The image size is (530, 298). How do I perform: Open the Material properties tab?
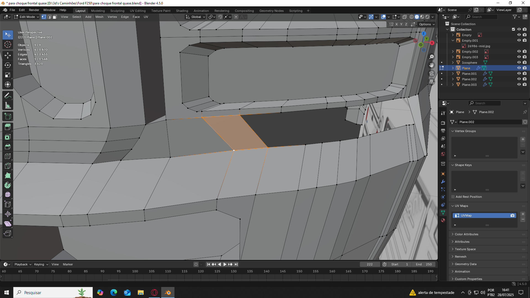click(443, 220)
